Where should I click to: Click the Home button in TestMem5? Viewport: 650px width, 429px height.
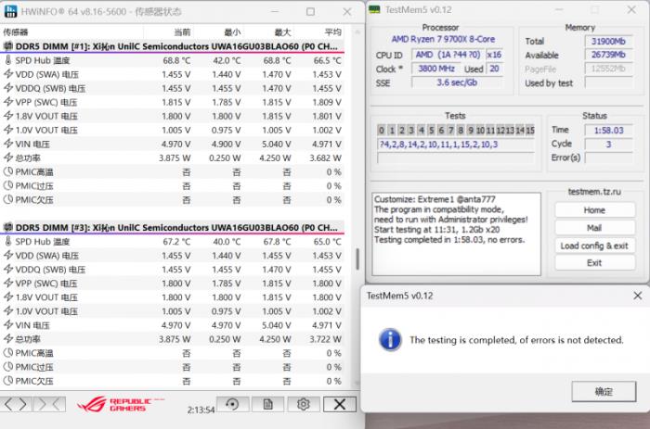click(x=594, y=210)
